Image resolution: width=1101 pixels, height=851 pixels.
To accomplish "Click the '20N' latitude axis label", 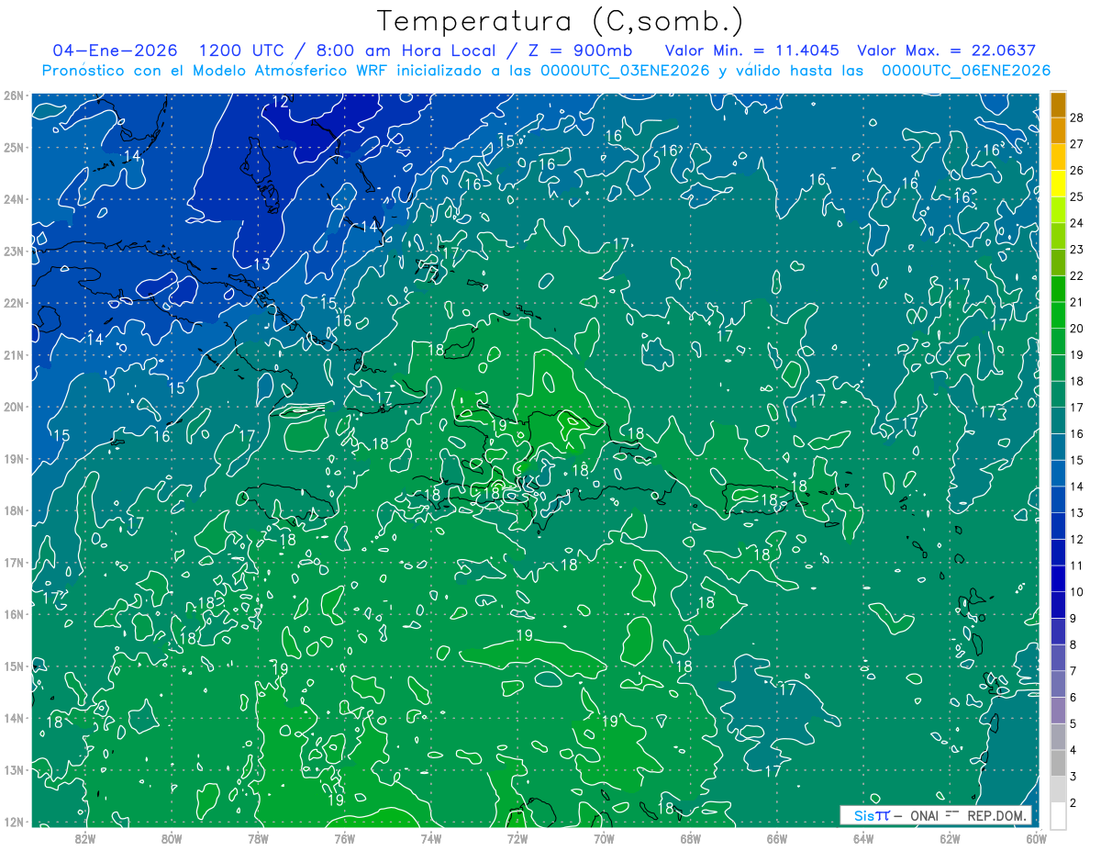I will (x=13, y=407).
